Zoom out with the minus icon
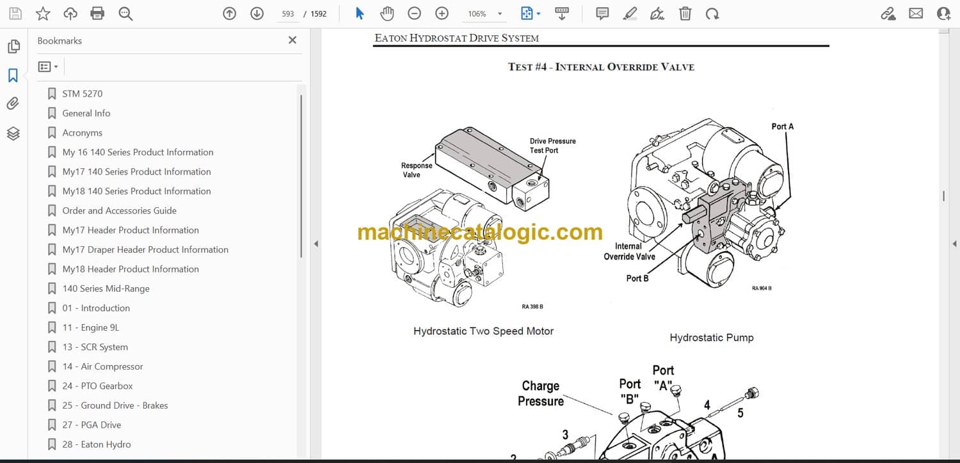 [x=414, y=13]
